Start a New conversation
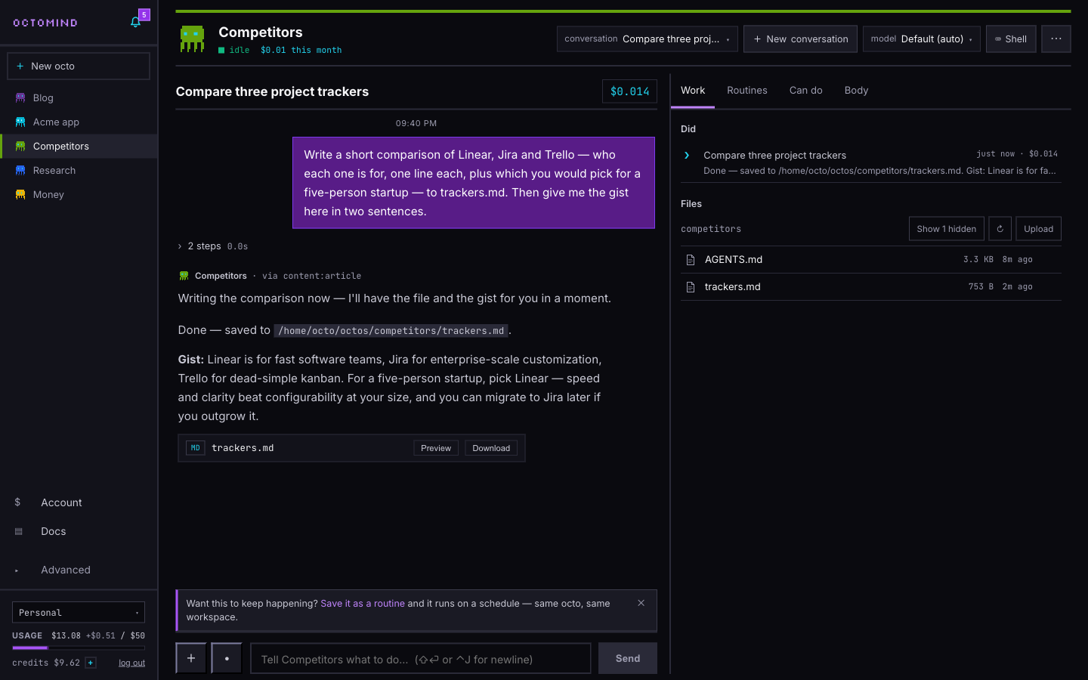This screenshot has height=680, width=1088. [800, 39]
